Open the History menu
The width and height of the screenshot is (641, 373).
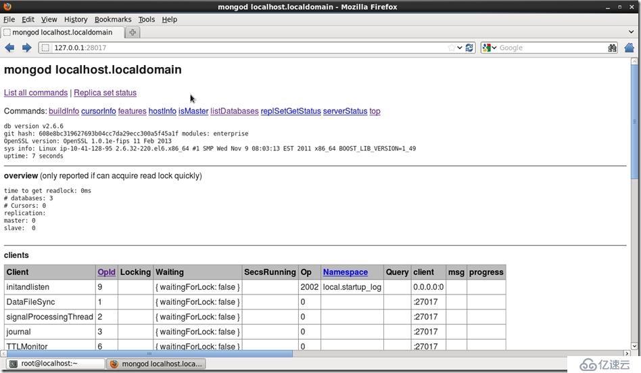click(76, 19)
